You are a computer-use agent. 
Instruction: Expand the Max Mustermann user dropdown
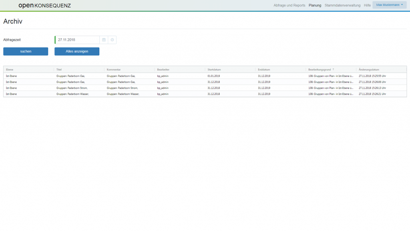point(389,5)
